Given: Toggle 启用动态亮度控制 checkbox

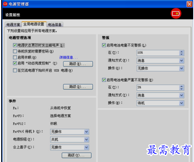Looking at the screenshot, I should [x=15, y=63].
